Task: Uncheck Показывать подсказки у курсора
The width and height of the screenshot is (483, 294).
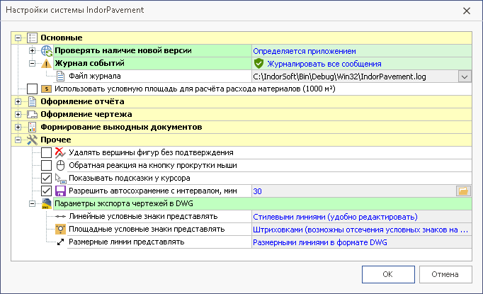Action: click(46, 178)
